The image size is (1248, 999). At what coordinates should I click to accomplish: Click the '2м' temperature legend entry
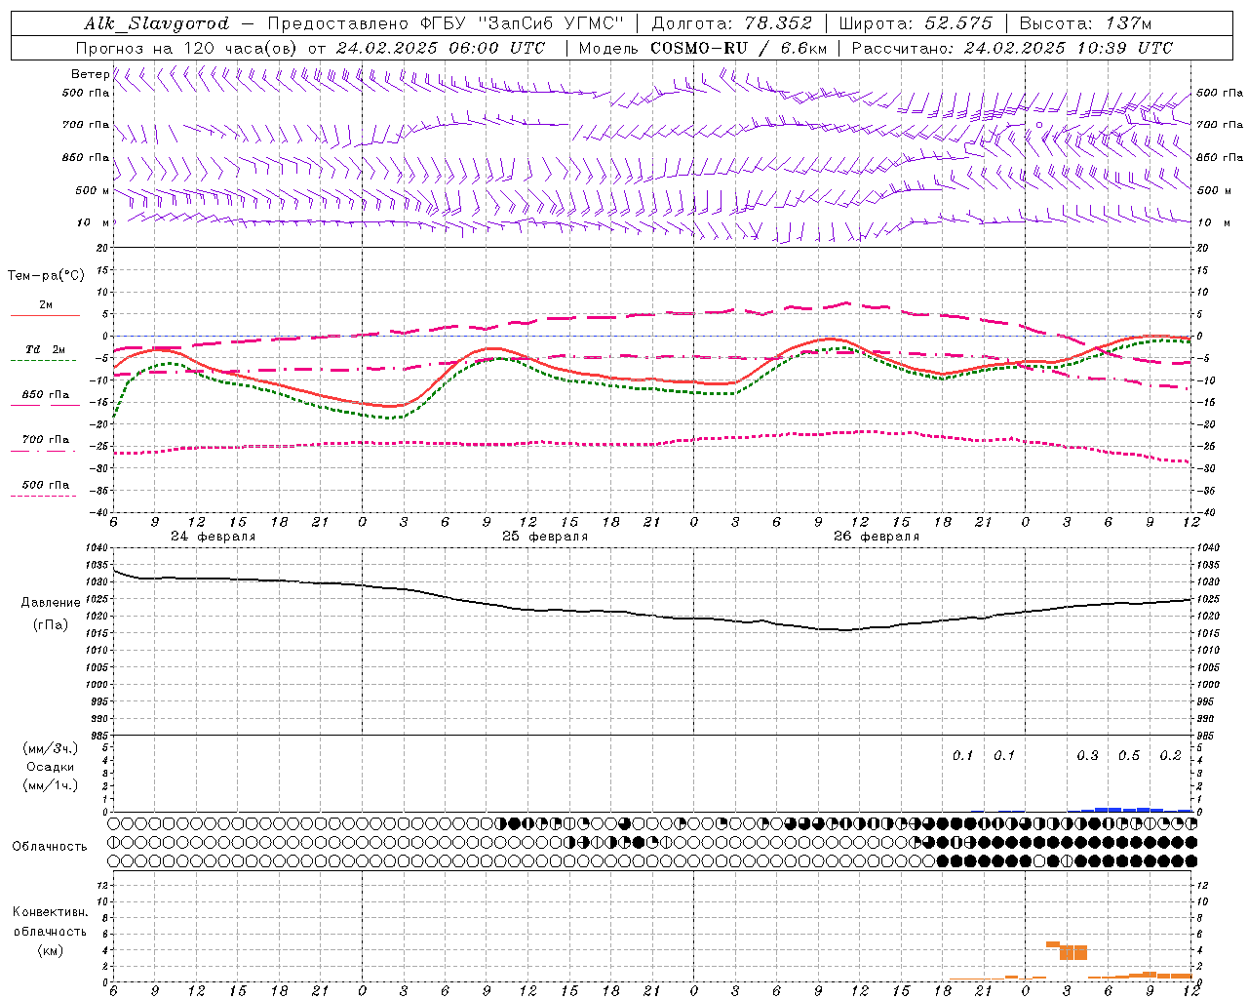(x=46, y=305)
